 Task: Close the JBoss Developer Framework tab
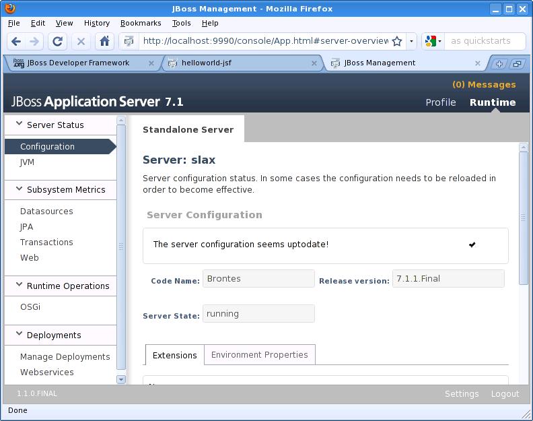(x=151, y=63)
